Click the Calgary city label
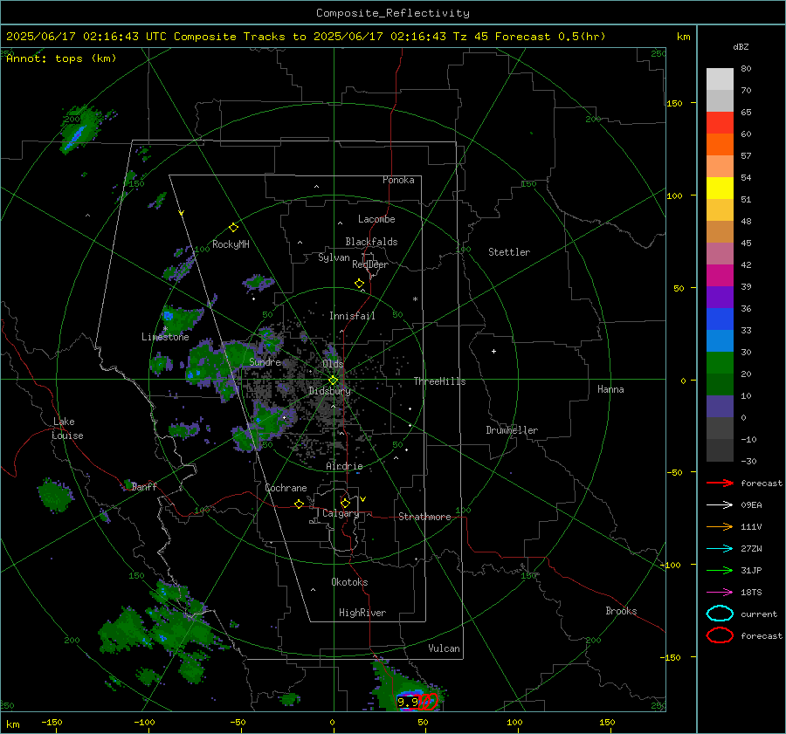Screen dimensions: 786x734 tap(341, 513)
